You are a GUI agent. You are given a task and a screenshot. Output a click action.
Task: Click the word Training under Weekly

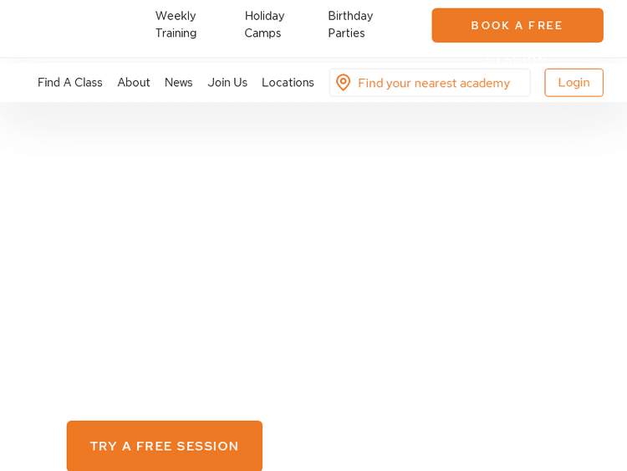pos(176,33)
